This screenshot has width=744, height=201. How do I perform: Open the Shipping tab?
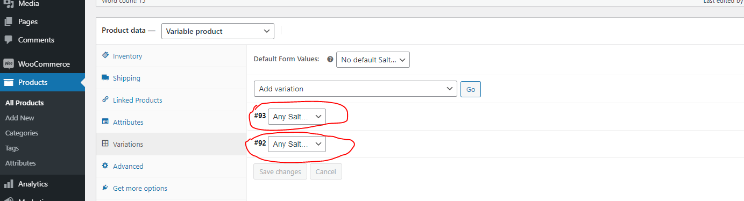pos(171,78)
